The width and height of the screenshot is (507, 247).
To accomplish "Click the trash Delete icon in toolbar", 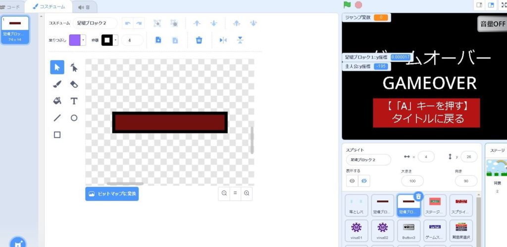I will pos(199,40).
